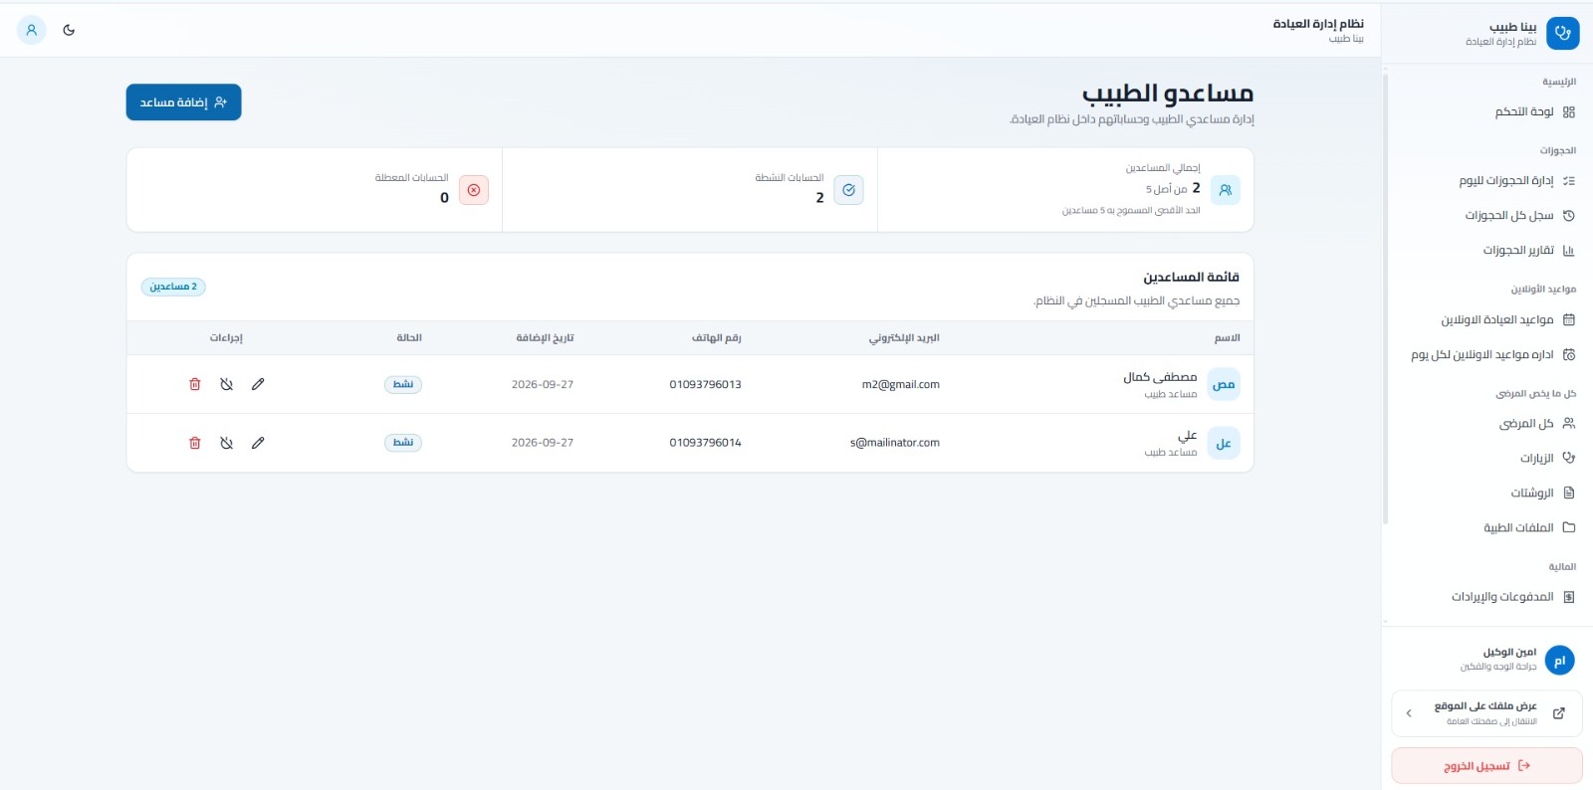Click the name مصطفى كمال
Screen dimensions: 1593x790
[x=1160, y=377]
